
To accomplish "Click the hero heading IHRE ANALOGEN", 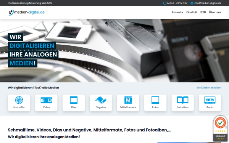I will coord(33,55).
